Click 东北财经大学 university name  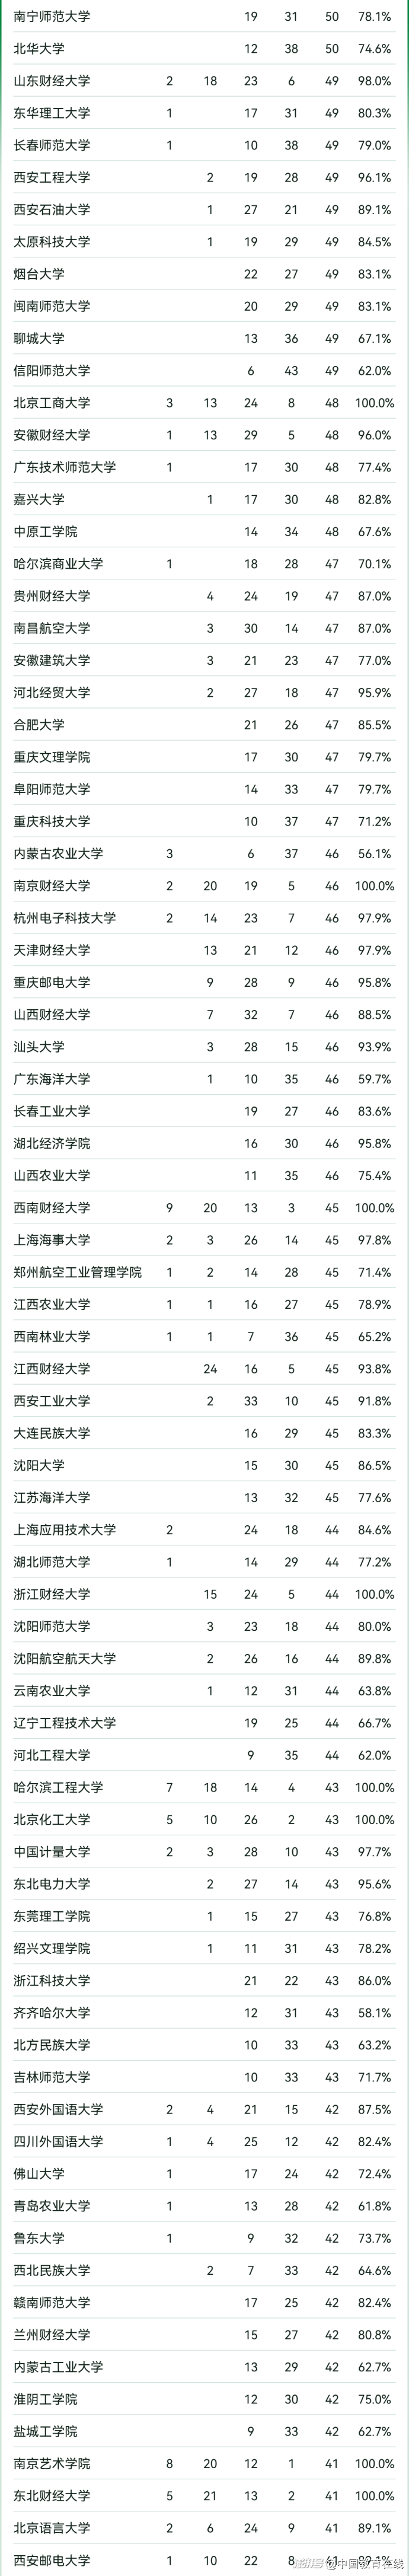pyautogui.click(x=51, y=2496)
